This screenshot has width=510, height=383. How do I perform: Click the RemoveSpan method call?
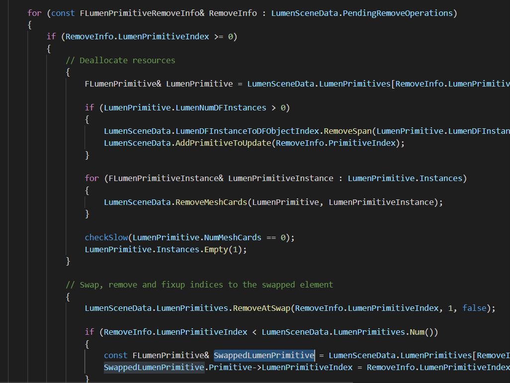tap(347, 131)
